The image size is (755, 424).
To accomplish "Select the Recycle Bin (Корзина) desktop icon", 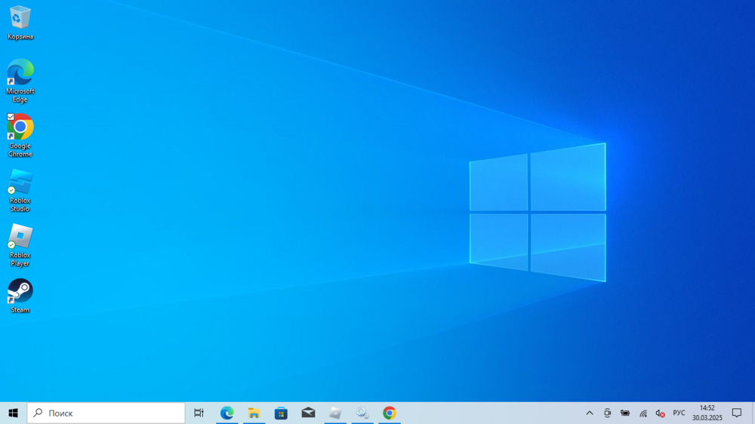I will 20,23.
